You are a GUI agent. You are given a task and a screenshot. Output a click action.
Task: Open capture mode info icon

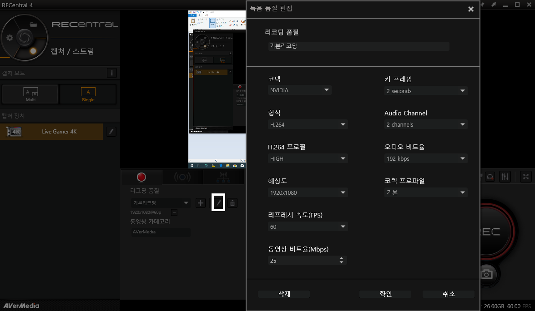point(112,73)
